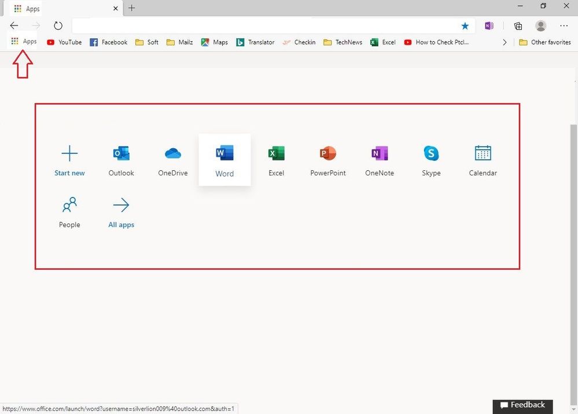This screenshot has width=578, height=414.
Task: Open the How to Check Ptcl bookmark
Action: pyautogui.click(x=436, y=42)
